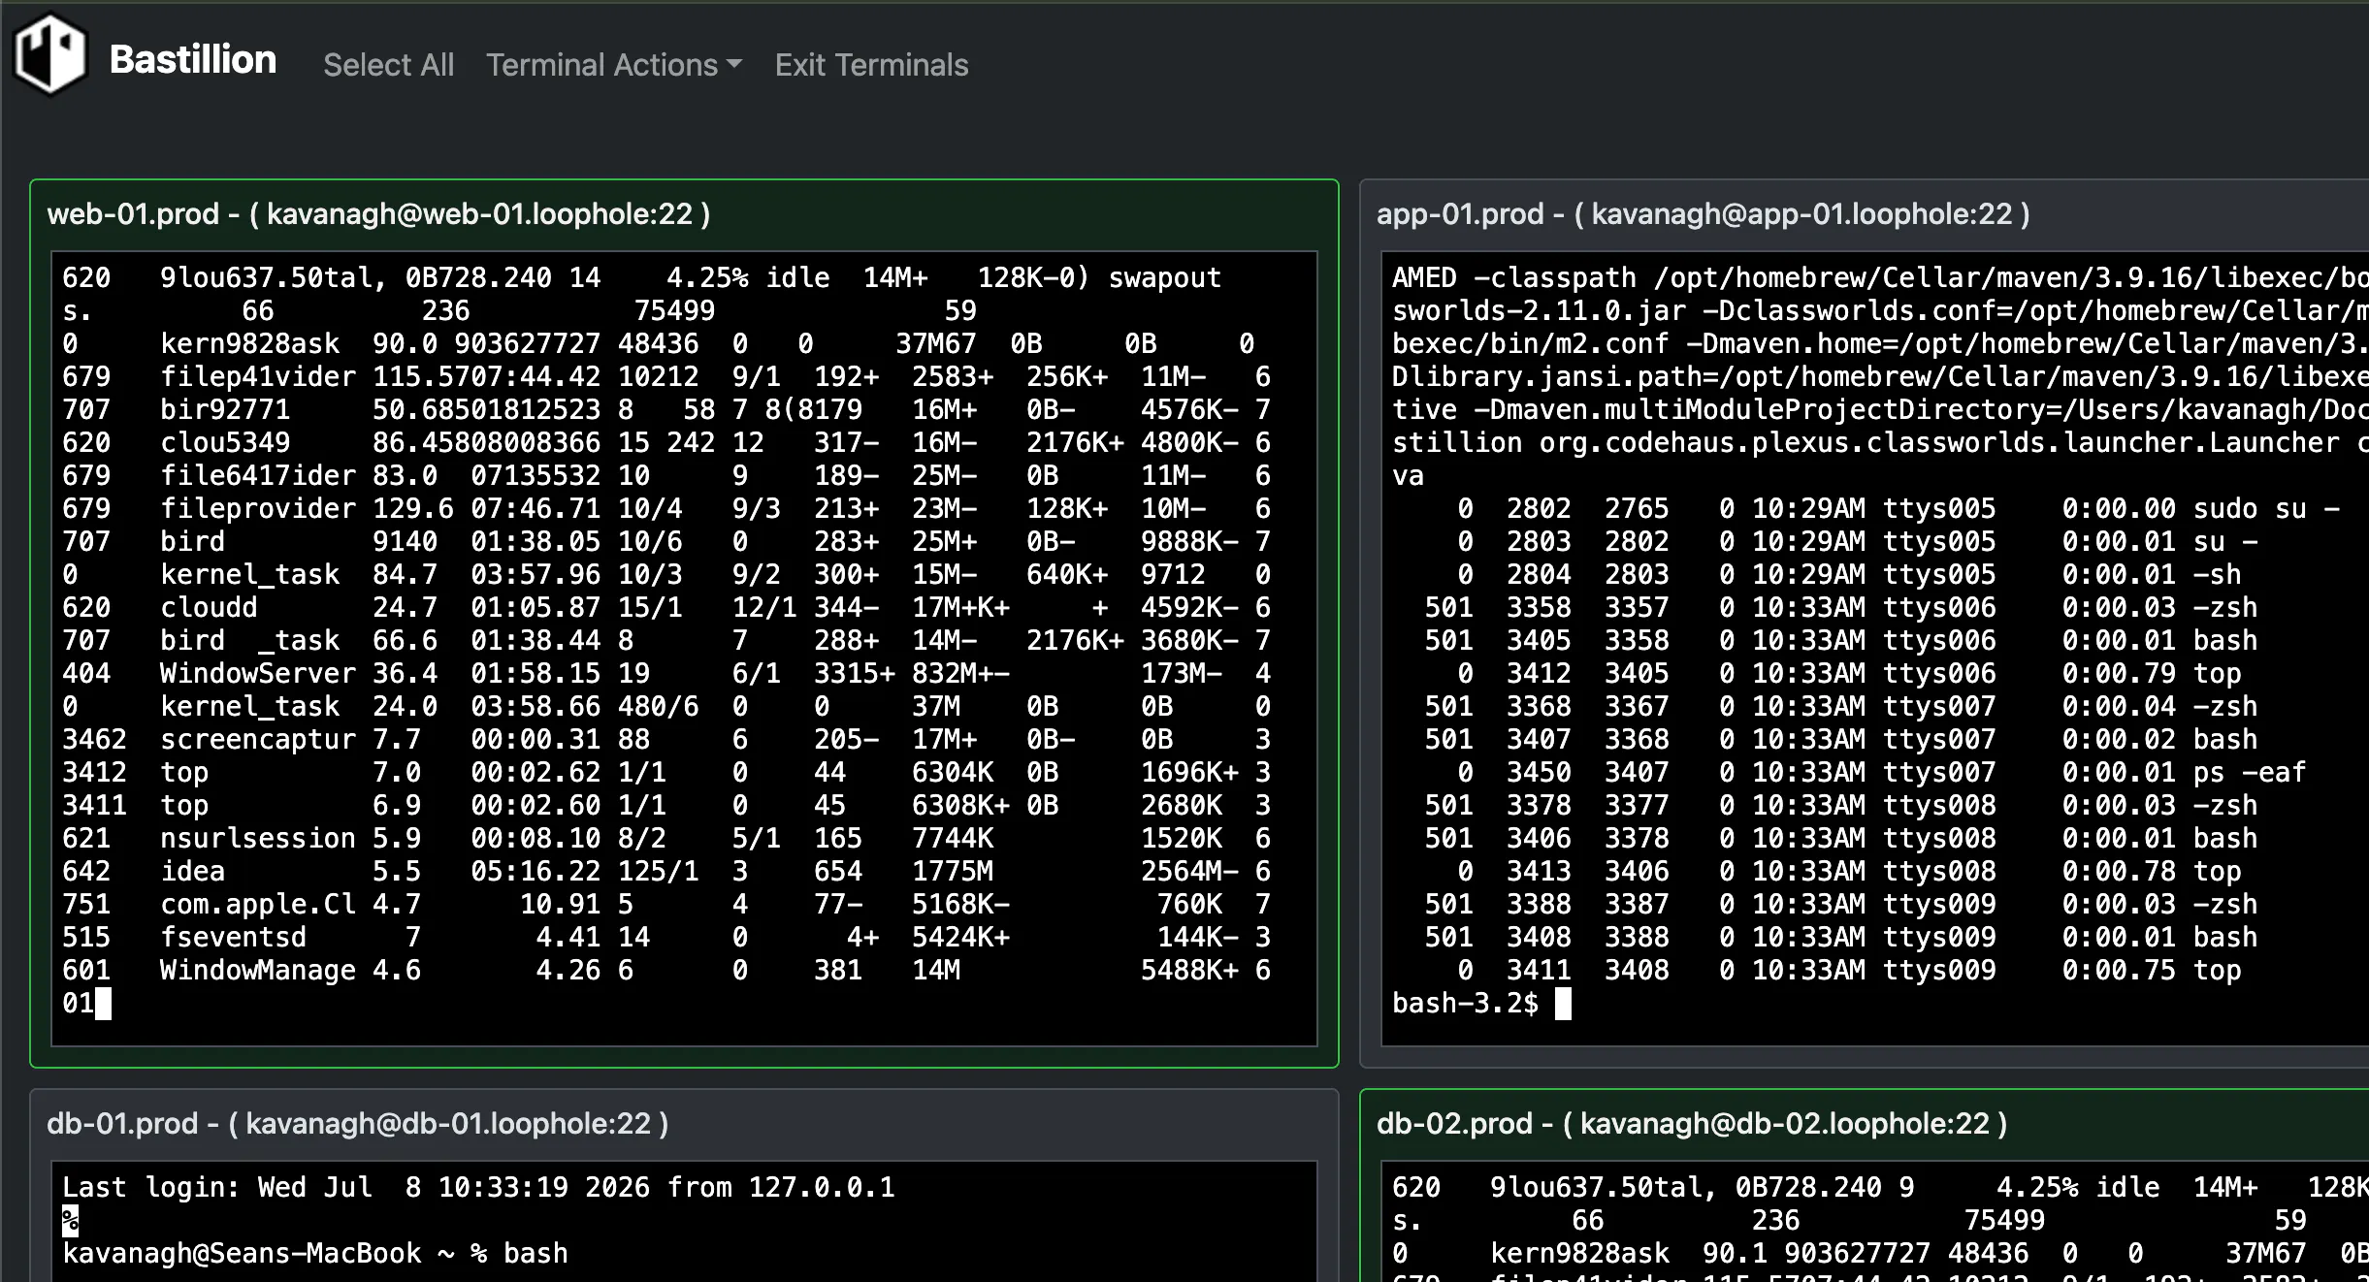Click the cloudd 24.7 row in web-01

(x=666, y=607)
